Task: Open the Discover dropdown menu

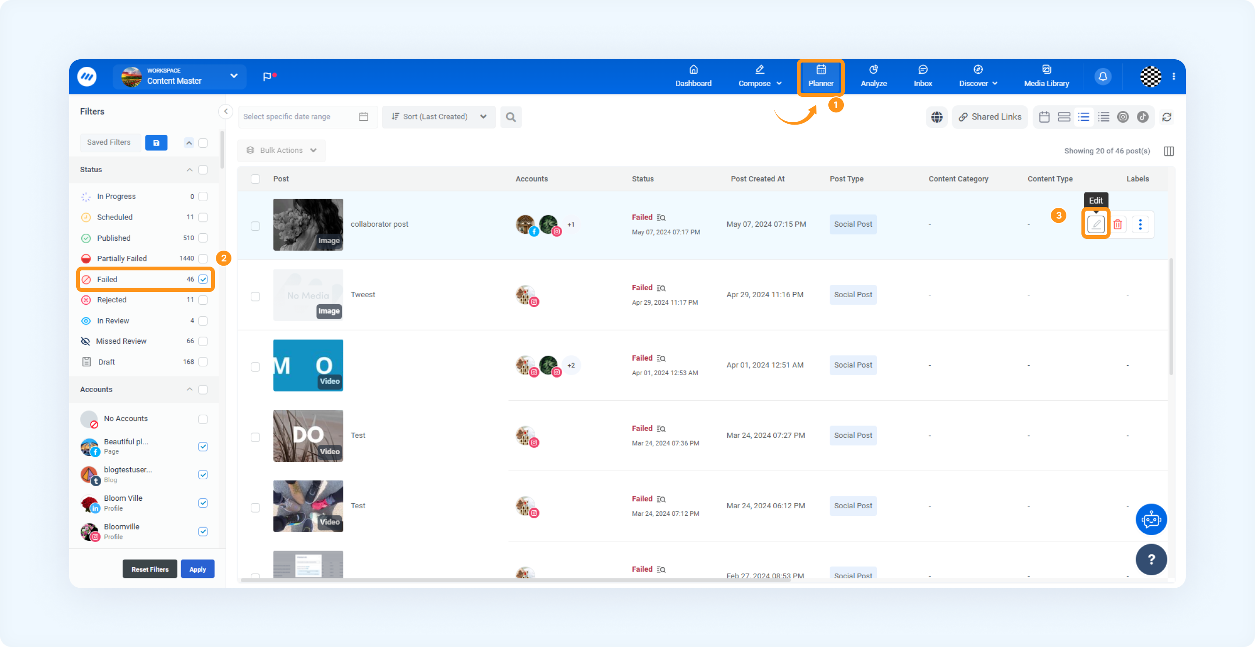Action: tap(978, 77)
